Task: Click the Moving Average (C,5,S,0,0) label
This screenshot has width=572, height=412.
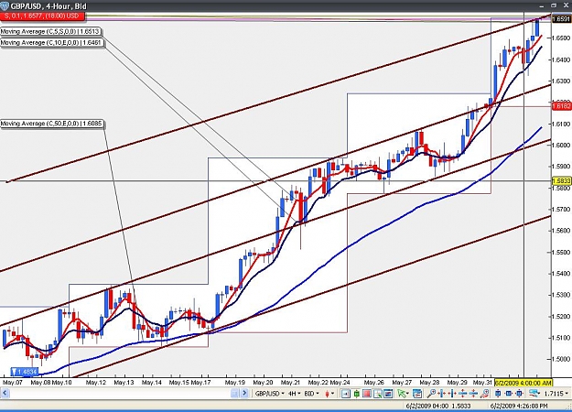Action: click(50, 31)
